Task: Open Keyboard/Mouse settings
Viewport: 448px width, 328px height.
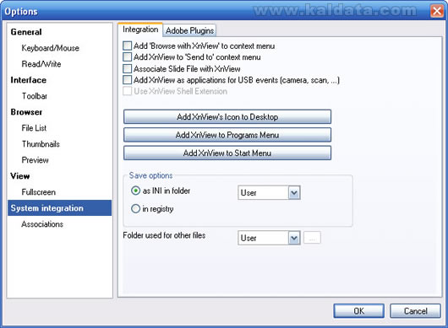Action: point(50,48)
